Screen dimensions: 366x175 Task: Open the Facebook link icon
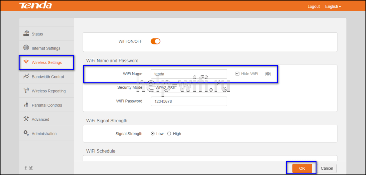[x=25, y=168]
